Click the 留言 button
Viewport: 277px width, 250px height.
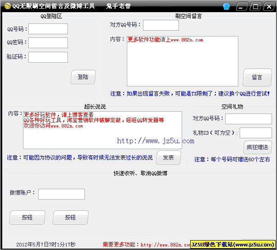(x=257, y=77)
